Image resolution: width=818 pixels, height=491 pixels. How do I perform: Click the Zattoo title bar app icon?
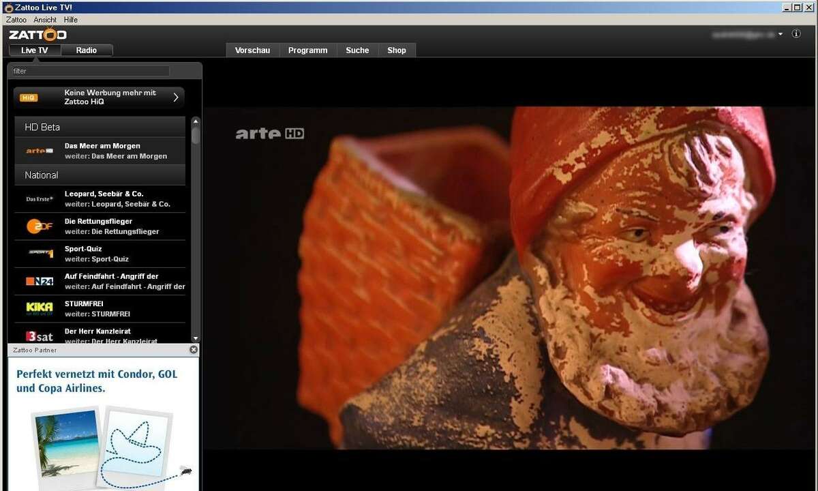pyautogui.click(x=8, y=8)
